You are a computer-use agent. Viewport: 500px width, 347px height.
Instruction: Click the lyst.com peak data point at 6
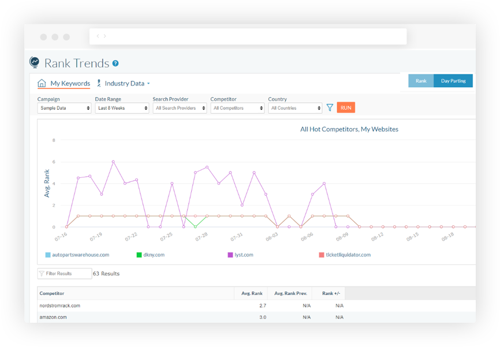coord(113,162)
